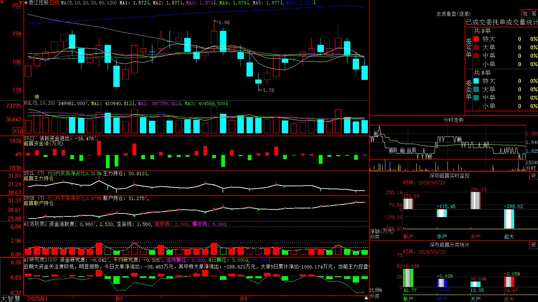Click the 委买单 小单 row
Screen dimensions: 538x302
click(505, 64)
